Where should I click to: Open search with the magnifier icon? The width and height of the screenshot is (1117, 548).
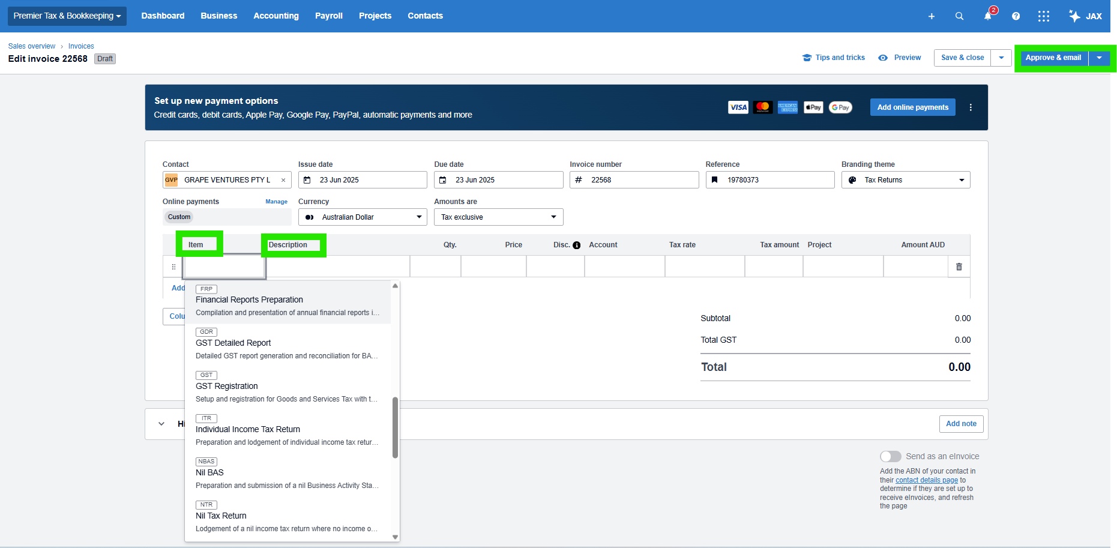pyautogui.click(x=959, y=16)
